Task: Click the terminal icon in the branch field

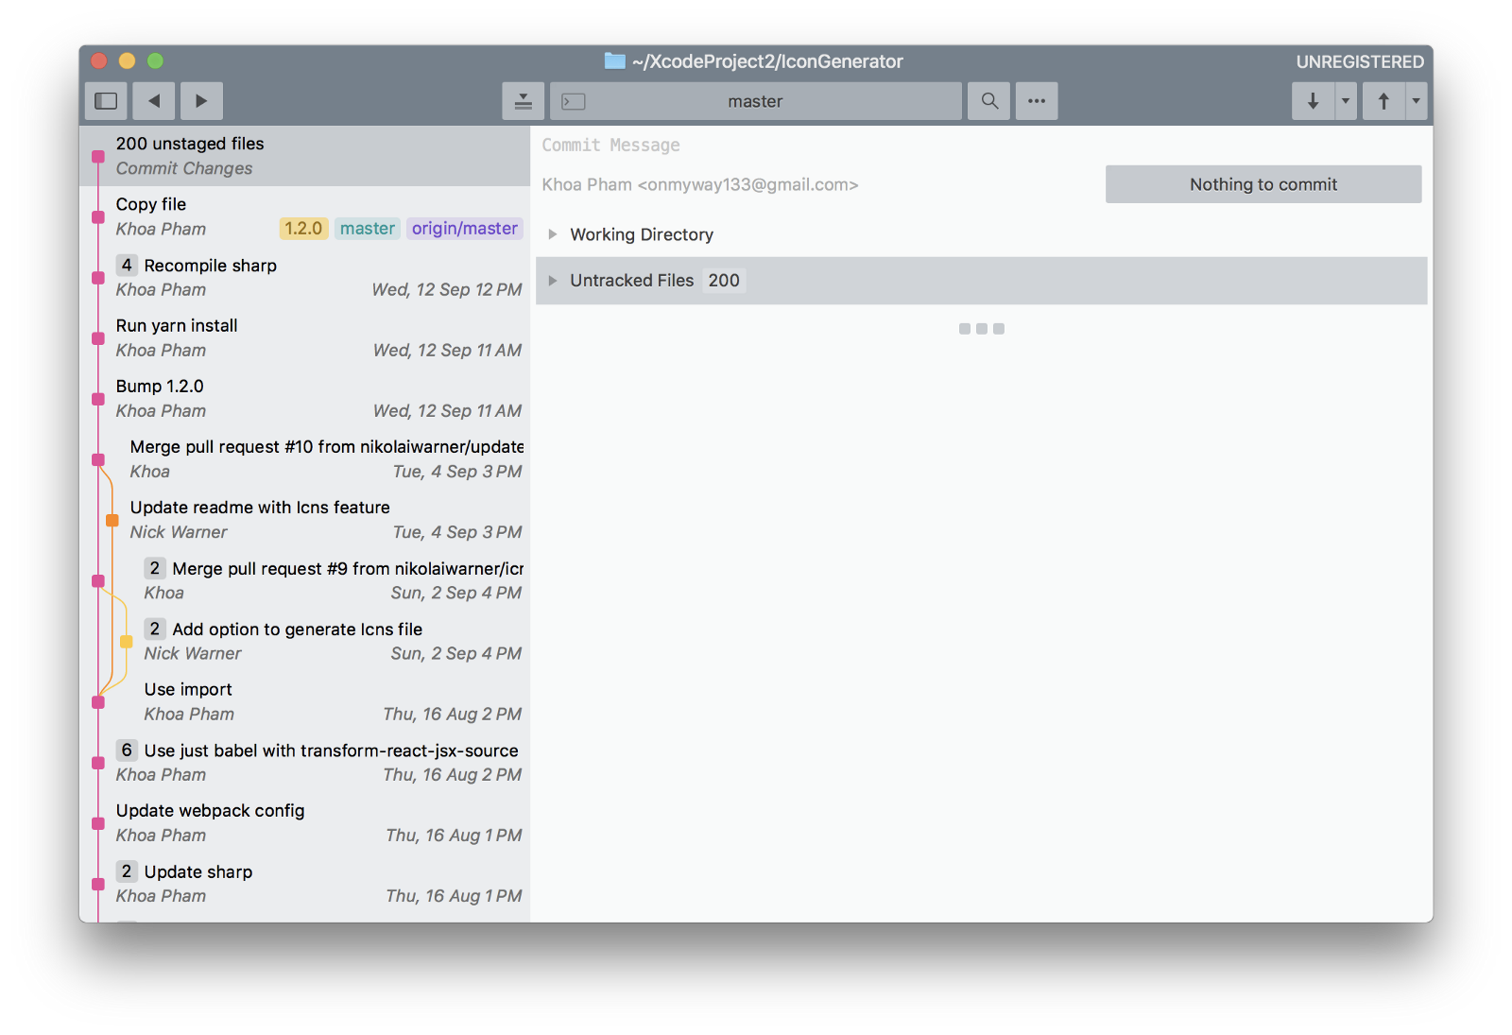Action: tap(574, 101)
